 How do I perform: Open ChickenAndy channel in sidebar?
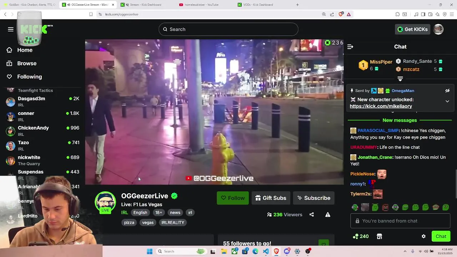point(42,131)
